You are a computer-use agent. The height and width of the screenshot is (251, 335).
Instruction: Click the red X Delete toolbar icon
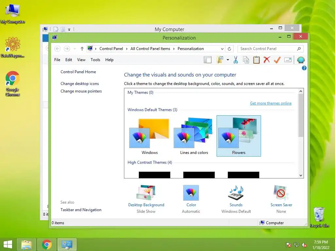tap(267, 60)
